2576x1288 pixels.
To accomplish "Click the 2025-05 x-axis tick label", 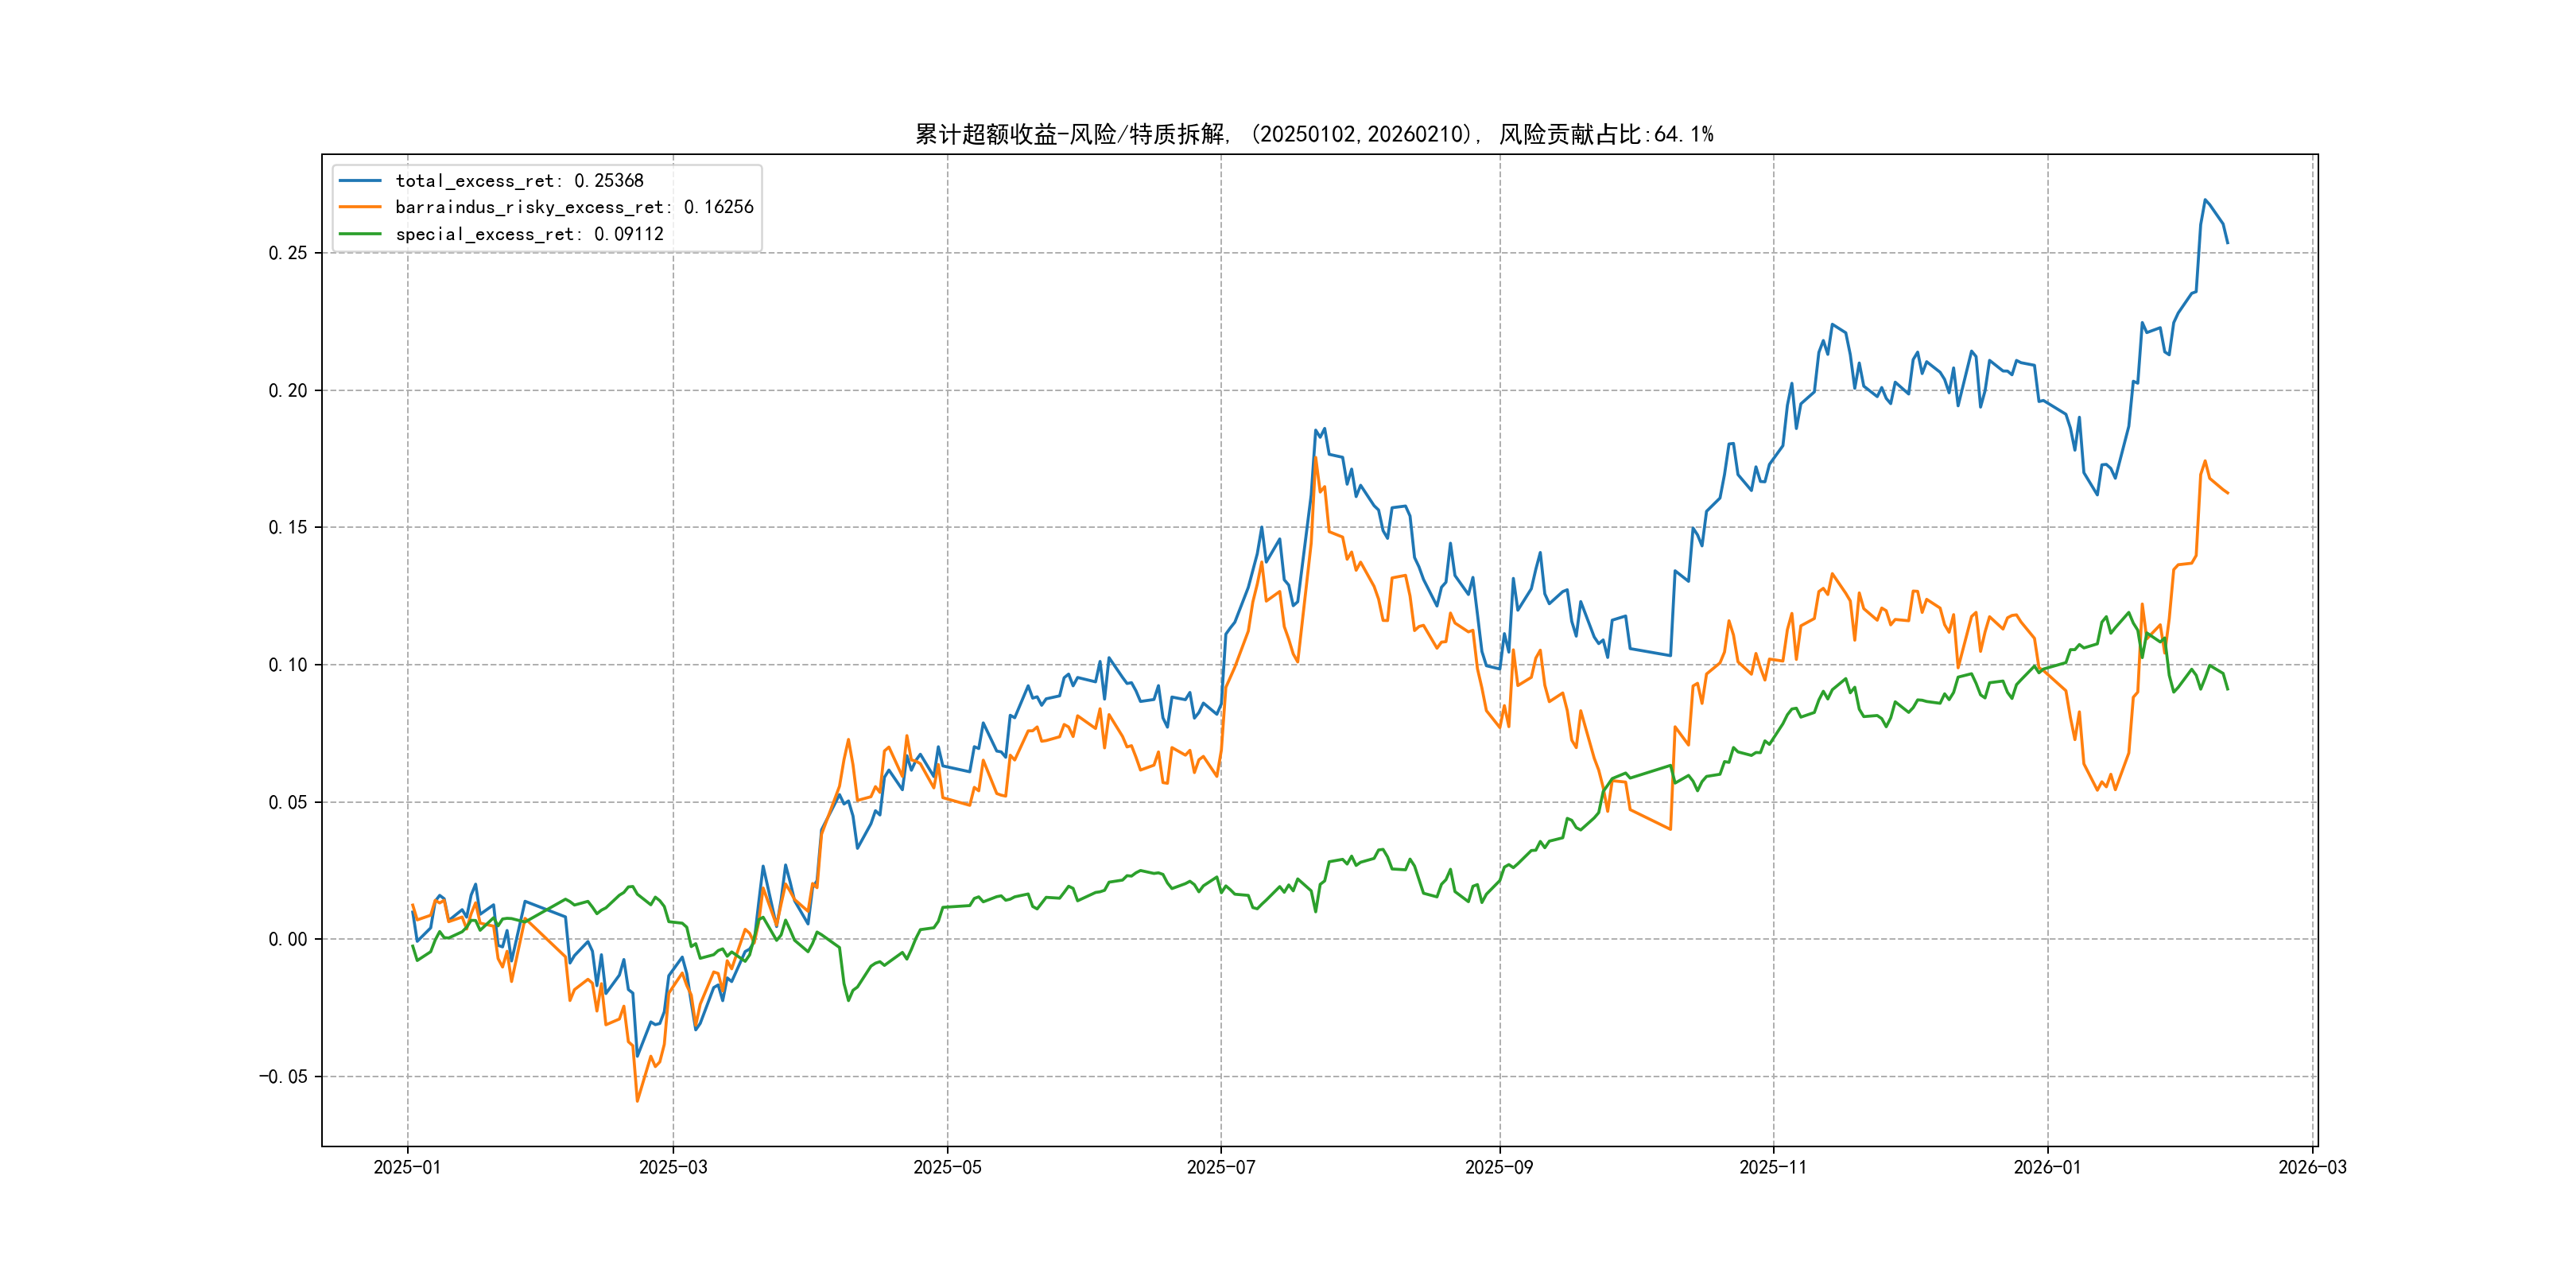I will point(947,1167).
